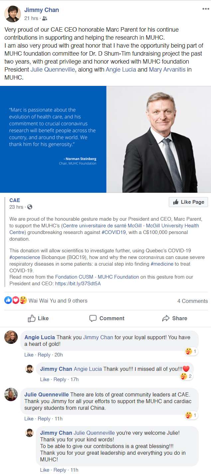Image resolution: width=211 pixels, height=476 pixels.
Task: Open the Marc Parent portrait image
Action: [x=158, y=139]
